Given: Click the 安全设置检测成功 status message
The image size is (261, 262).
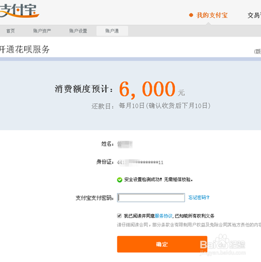Looking at the screenshot, I should click(x=158, y=179).
